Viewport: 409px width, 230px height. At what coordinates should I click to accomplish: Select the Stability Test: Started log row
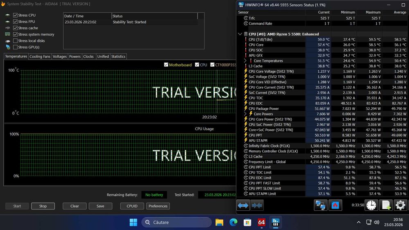[x=130, y=22]
